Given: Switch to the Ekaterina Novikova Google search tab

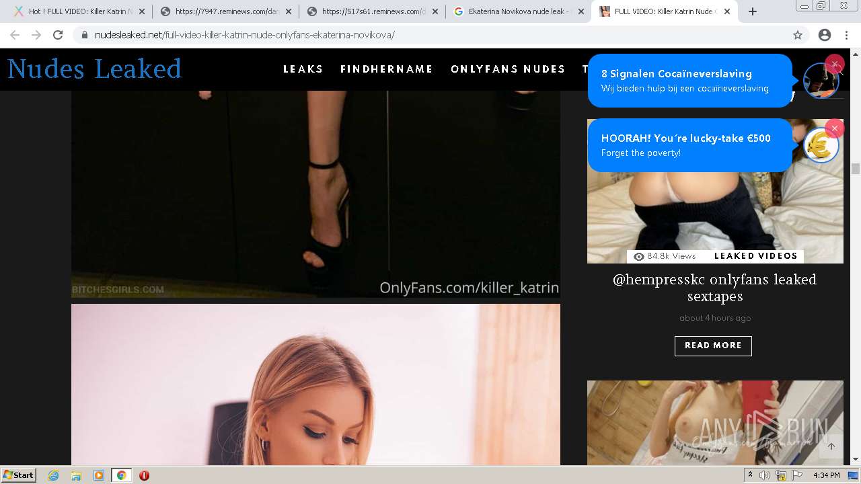Looking at the screenshot, I should click(x=519, y=11).
